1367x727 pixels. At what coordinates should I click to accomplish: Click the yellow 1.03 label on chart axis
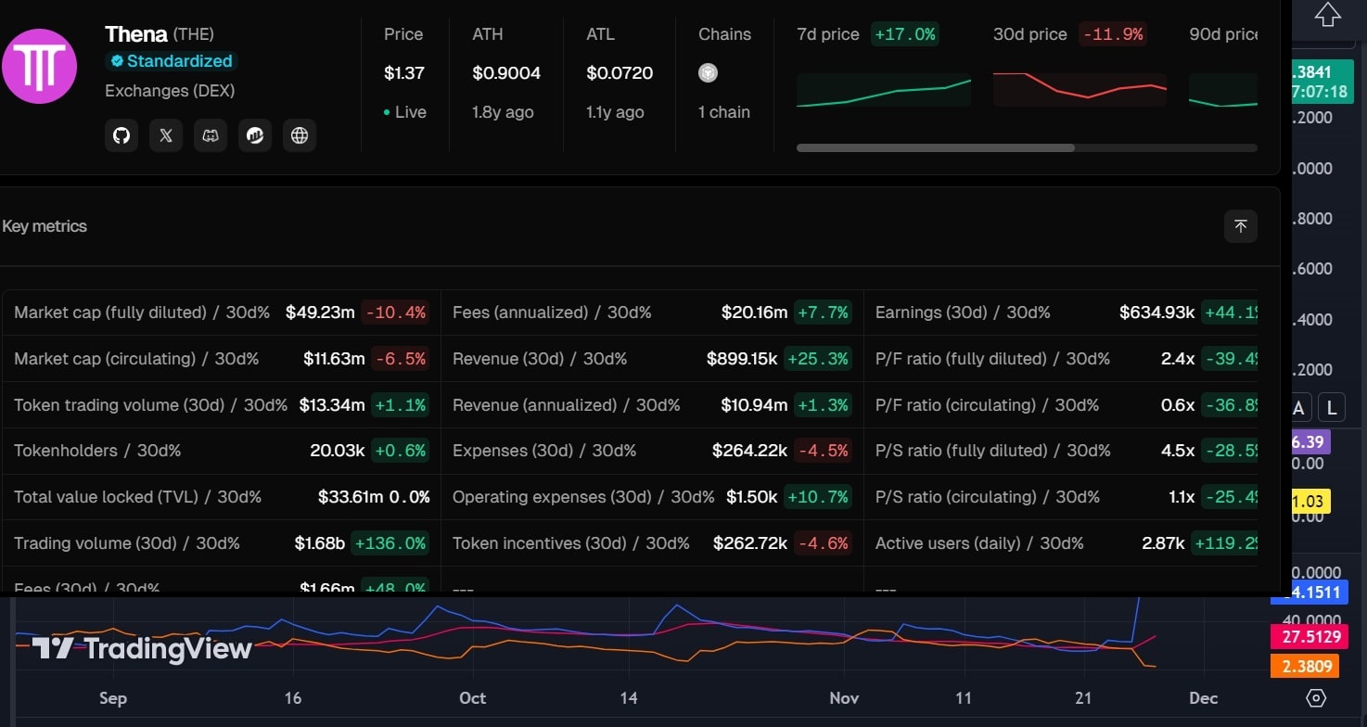coord(1311,501)
